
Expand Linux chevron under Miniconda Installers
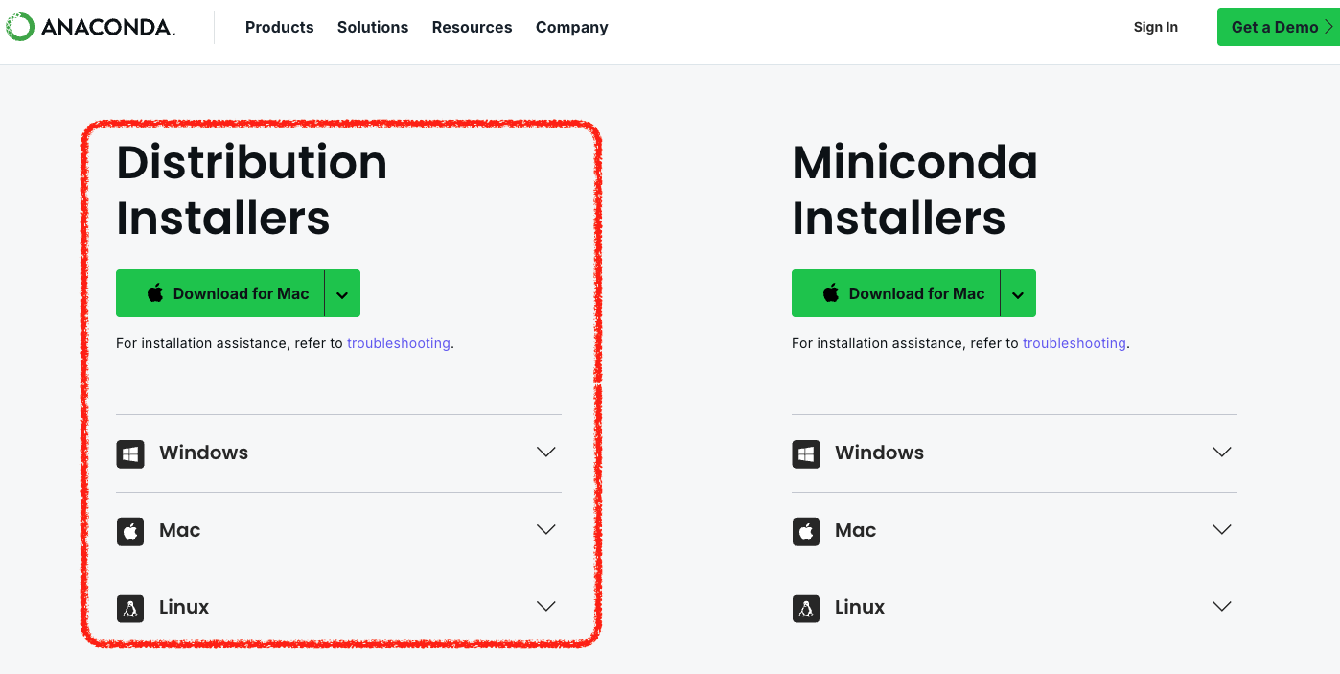click(1222, 606)
